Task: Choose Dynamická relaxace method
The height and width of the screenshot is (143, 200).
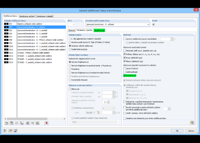Action: 70,80
